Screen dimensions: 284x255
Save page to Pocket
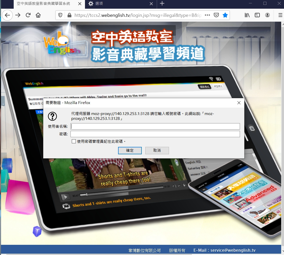tap(216, 15)
